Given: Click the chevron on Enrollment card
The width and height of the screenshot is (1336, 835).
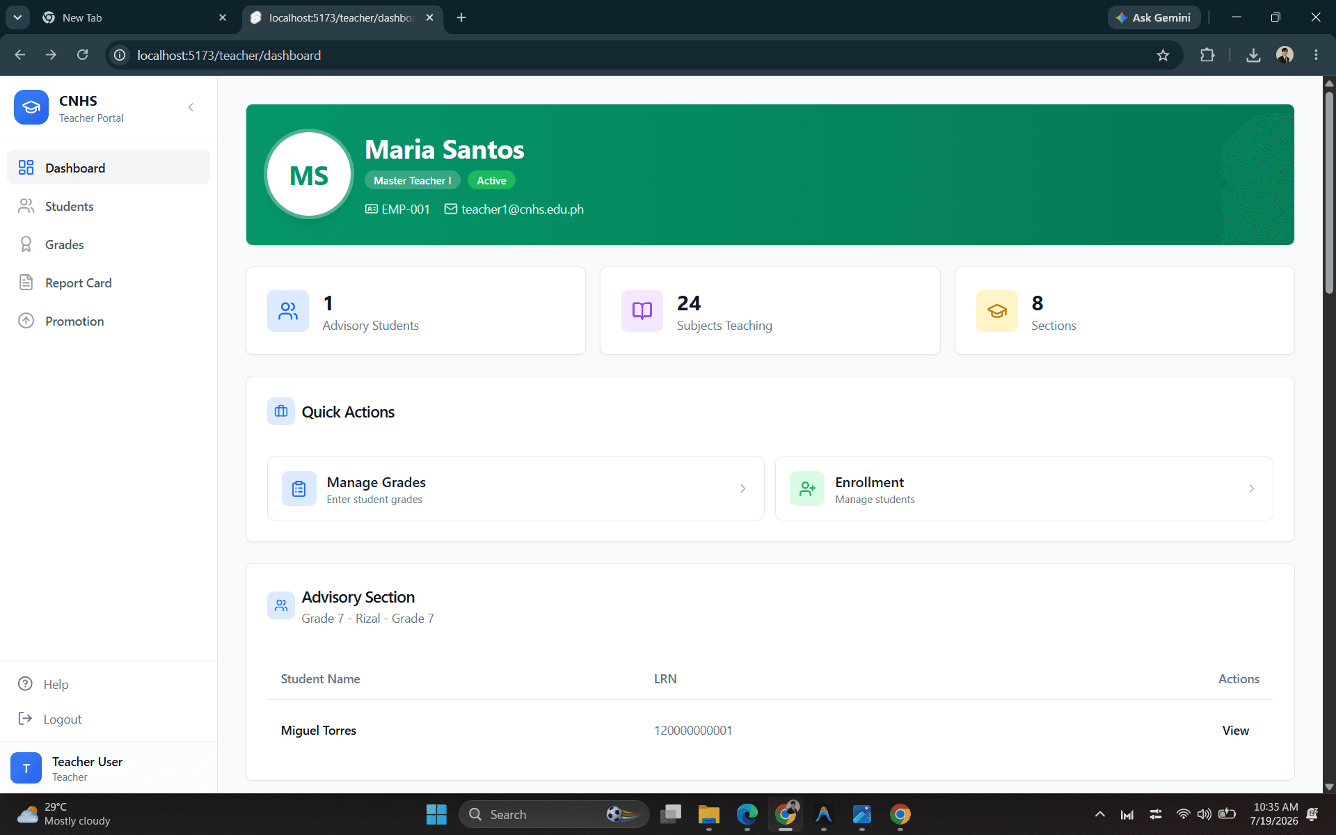Looking at the screenshot, I should tap(1252, 488).
